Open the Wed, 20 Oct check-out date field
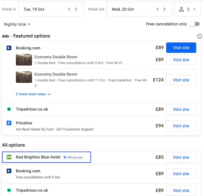The image size is (204, 196). tap(130, 9)
